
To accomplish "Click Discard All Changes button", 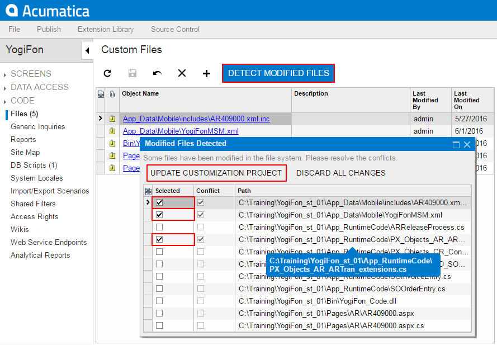I will click(x=340, y=173).
